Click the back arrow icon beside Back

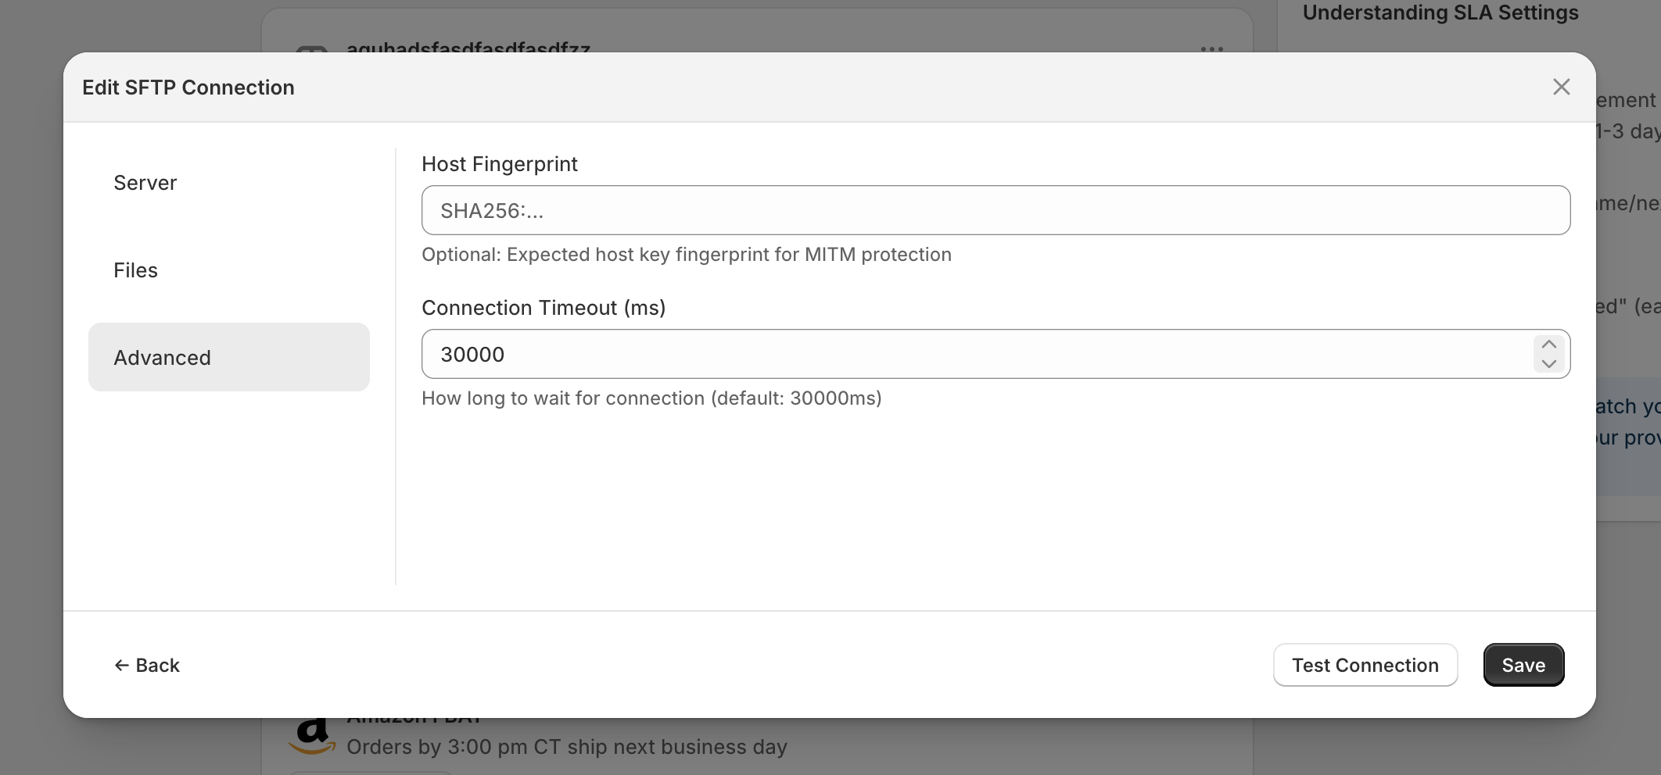[122, 665]
